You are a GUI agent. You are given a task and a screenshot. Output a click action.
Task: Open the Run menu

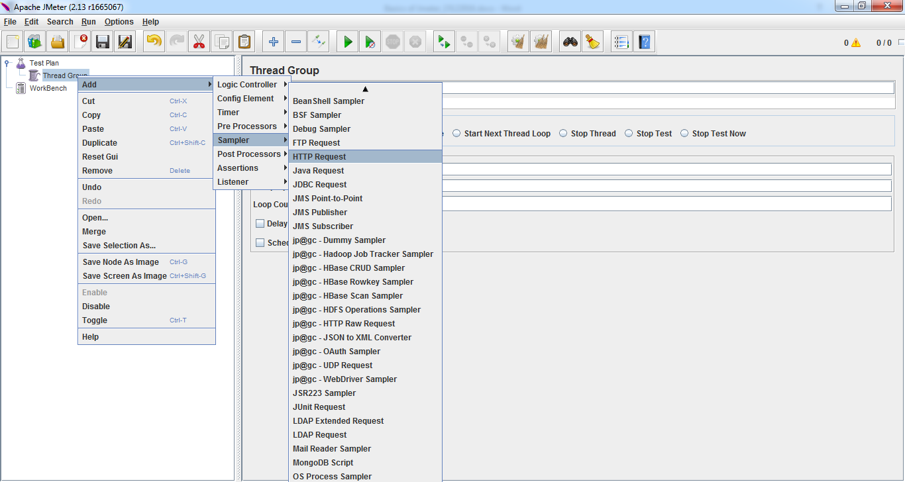[89, 22]
